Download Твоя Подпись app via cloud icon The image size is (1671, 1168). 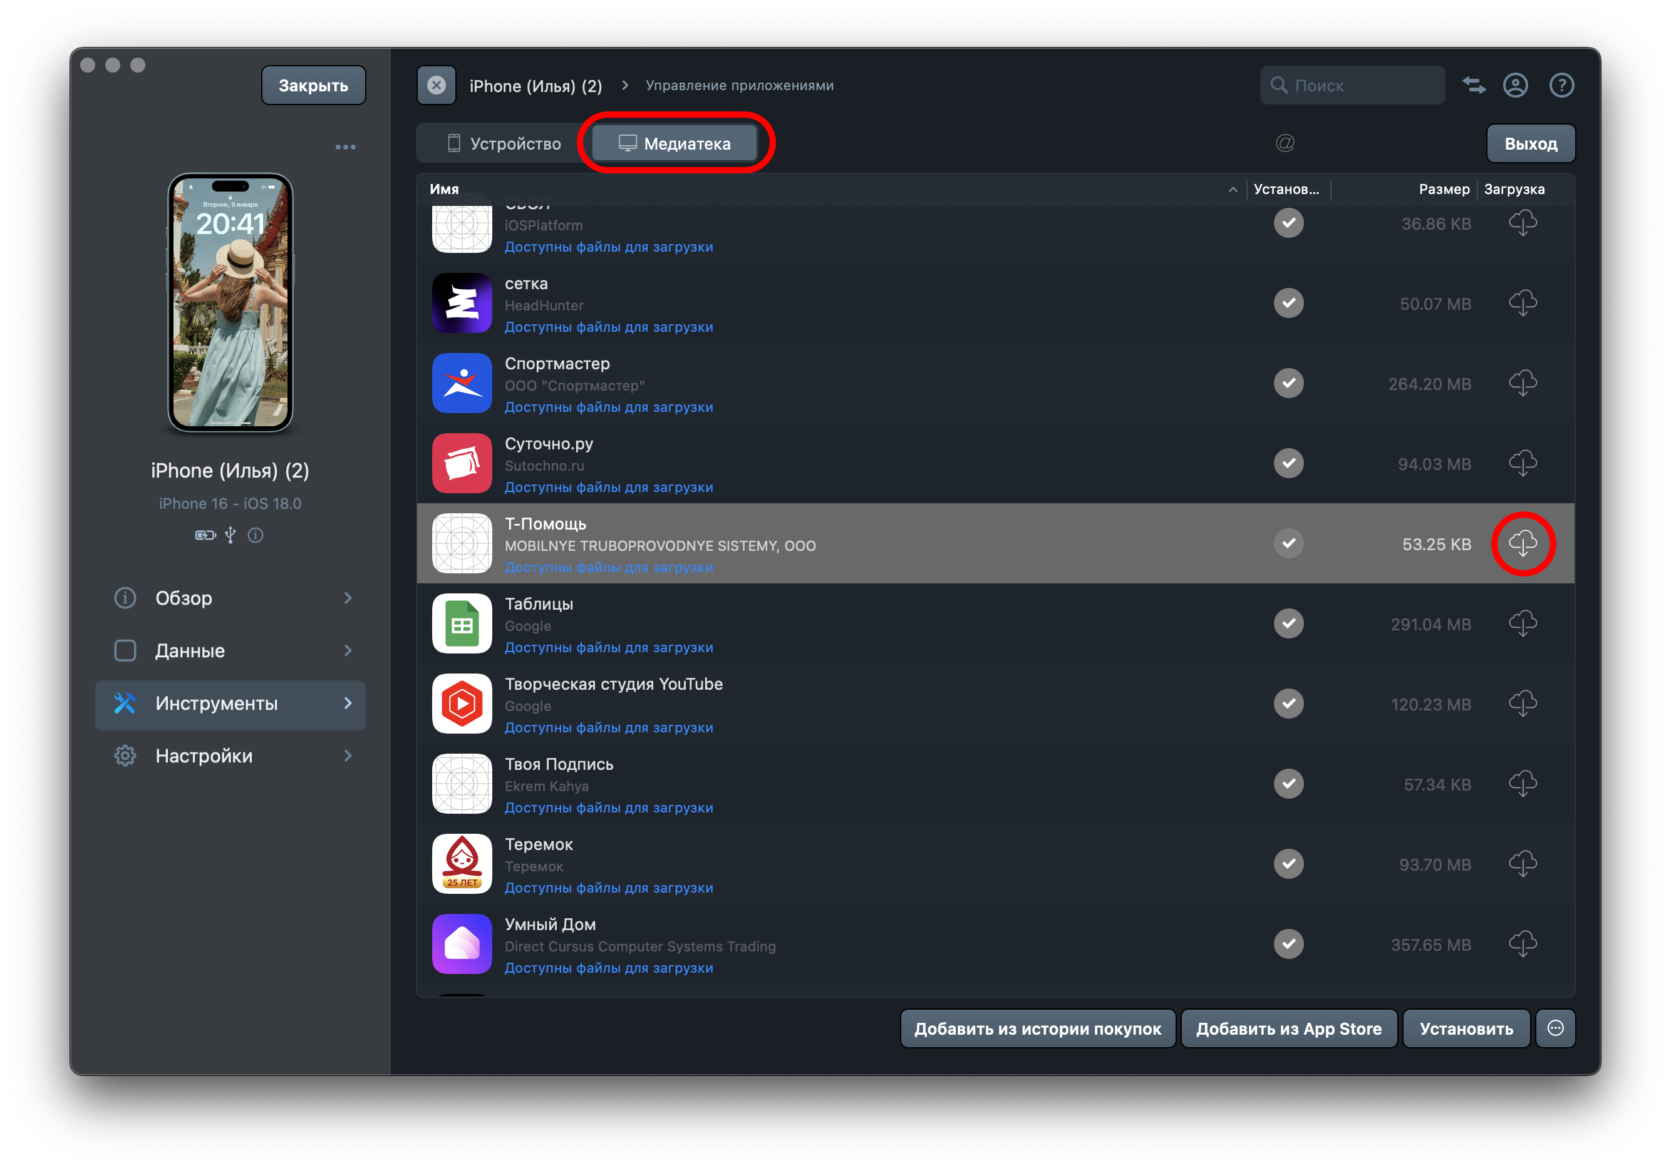tap(1522, 784)
